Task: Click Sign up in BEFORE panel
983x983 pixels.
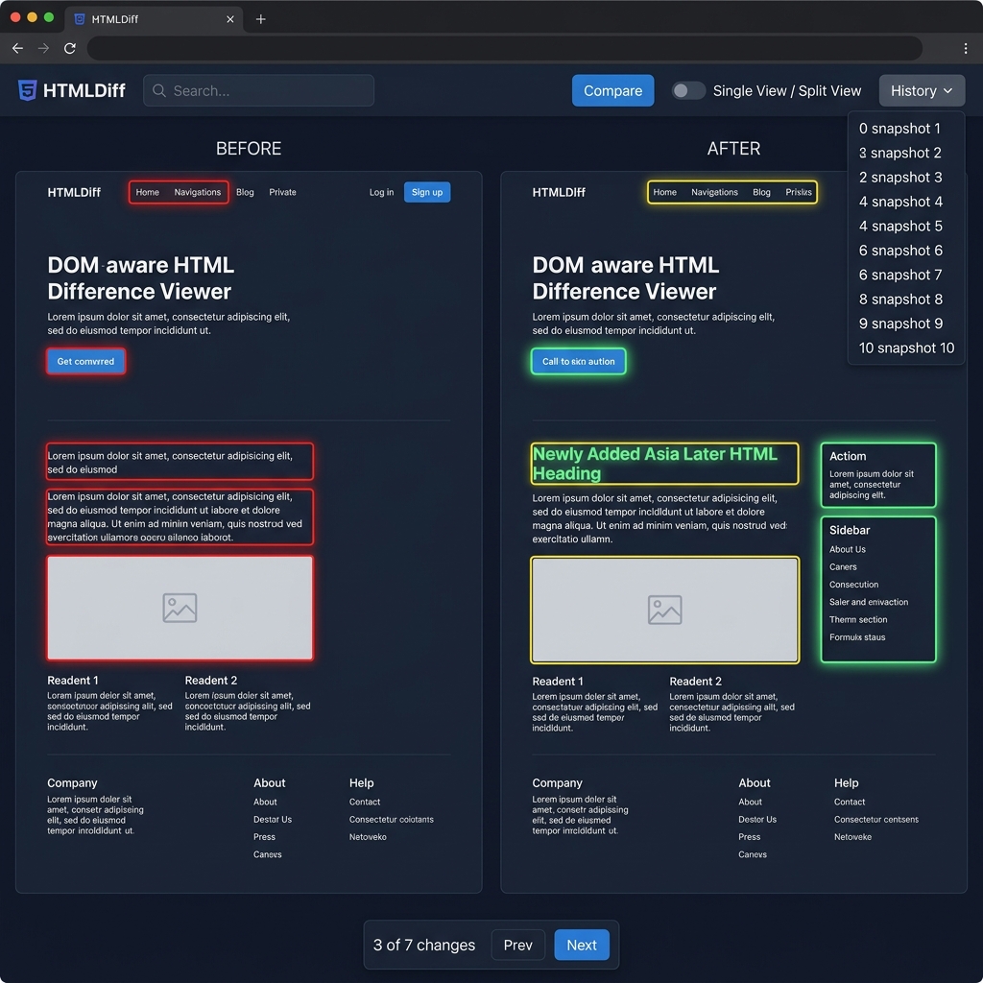Action: tap(427, 192)
